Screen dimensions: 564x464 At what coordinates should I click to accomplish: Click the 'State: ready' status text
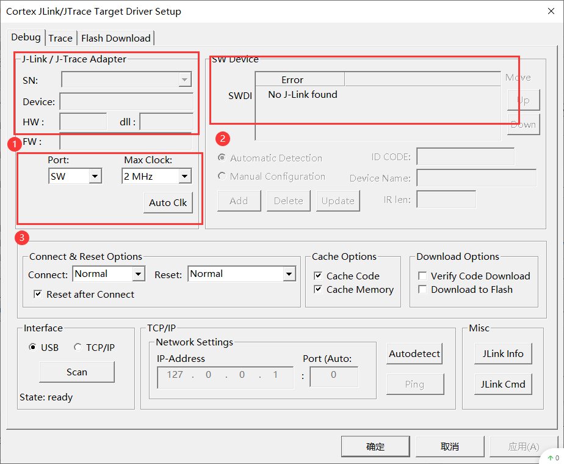click(x=46, y=397)
